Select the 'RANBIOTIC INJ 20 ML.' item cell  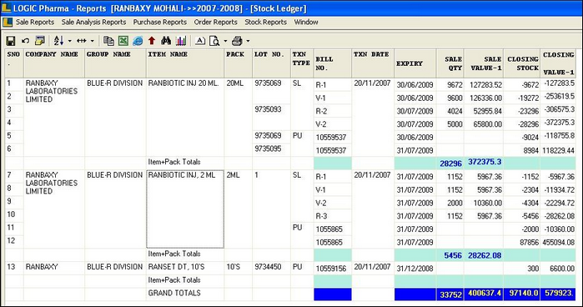click(185, 118)
